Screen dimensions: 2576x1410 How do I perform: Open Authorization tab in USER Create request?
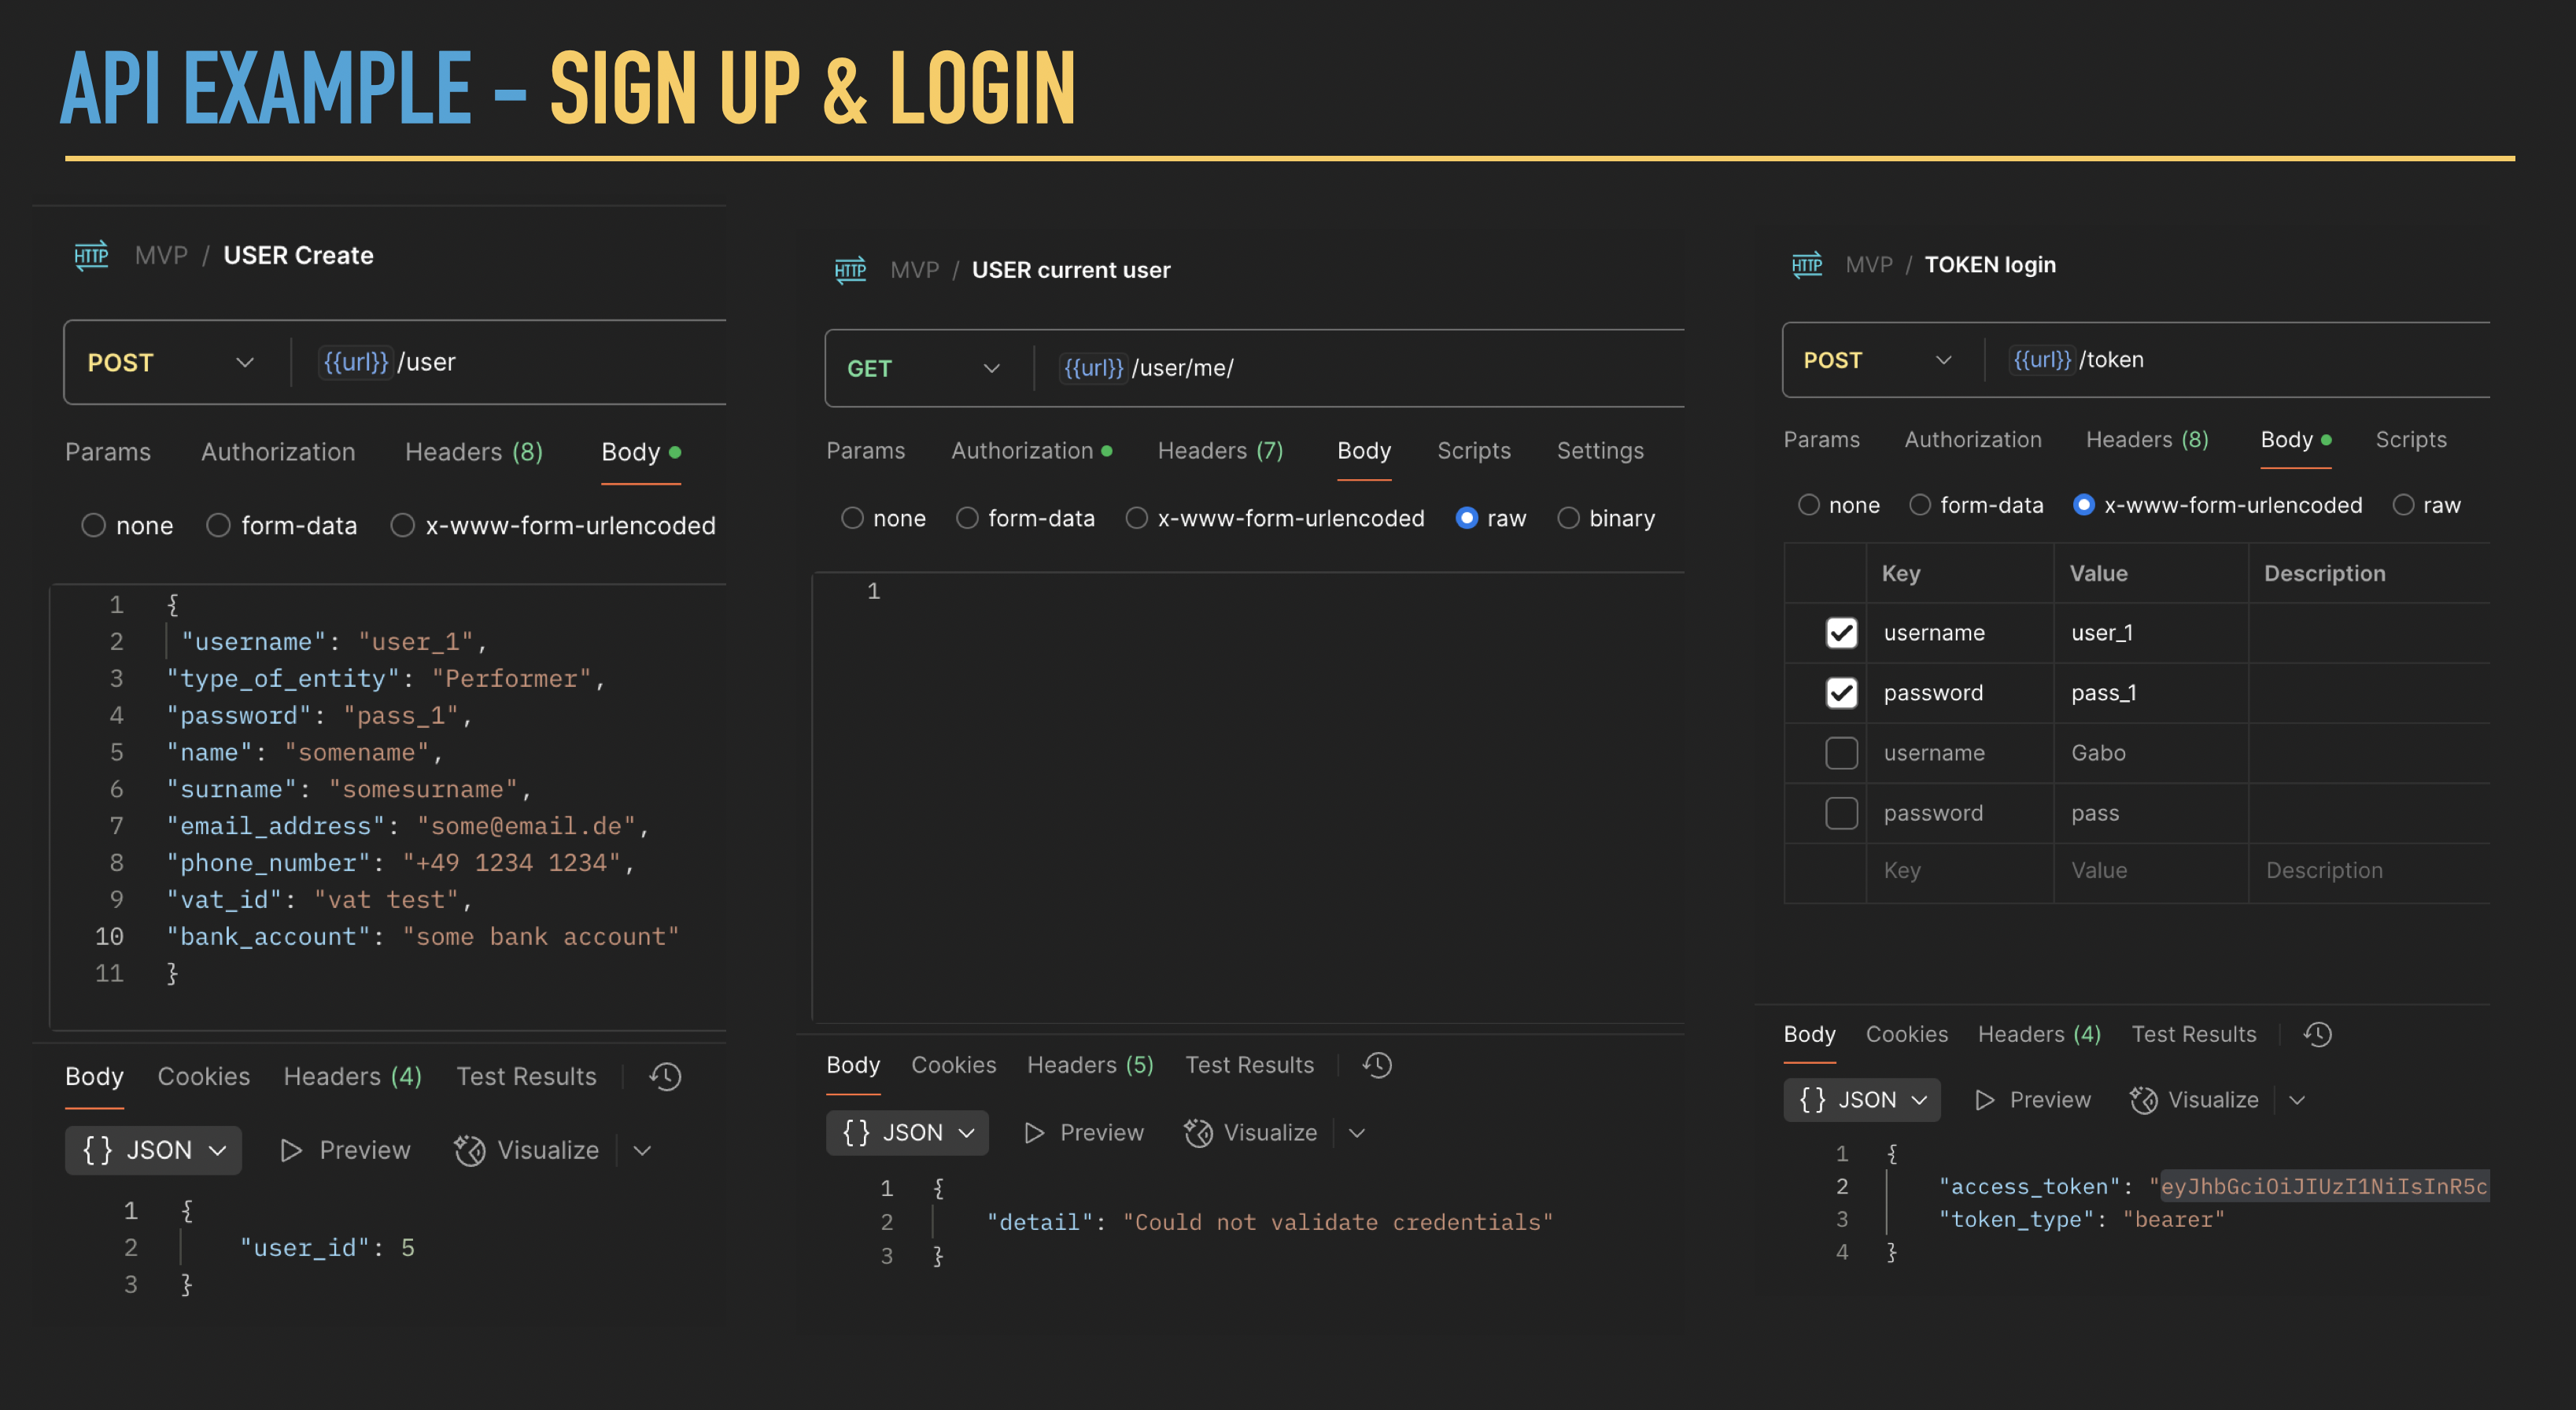[x=278, y=452]
